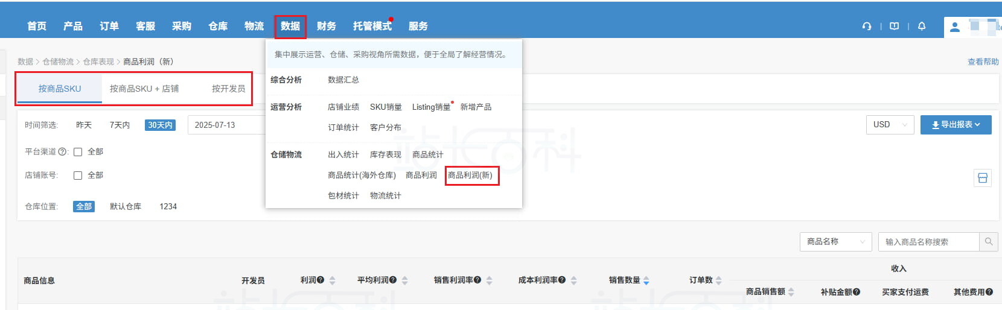The width and height of the screenshot is (1002, 310).
Task: Sort by 利润 column arrows
Action: pyautogui.click(x=332, y=280)
